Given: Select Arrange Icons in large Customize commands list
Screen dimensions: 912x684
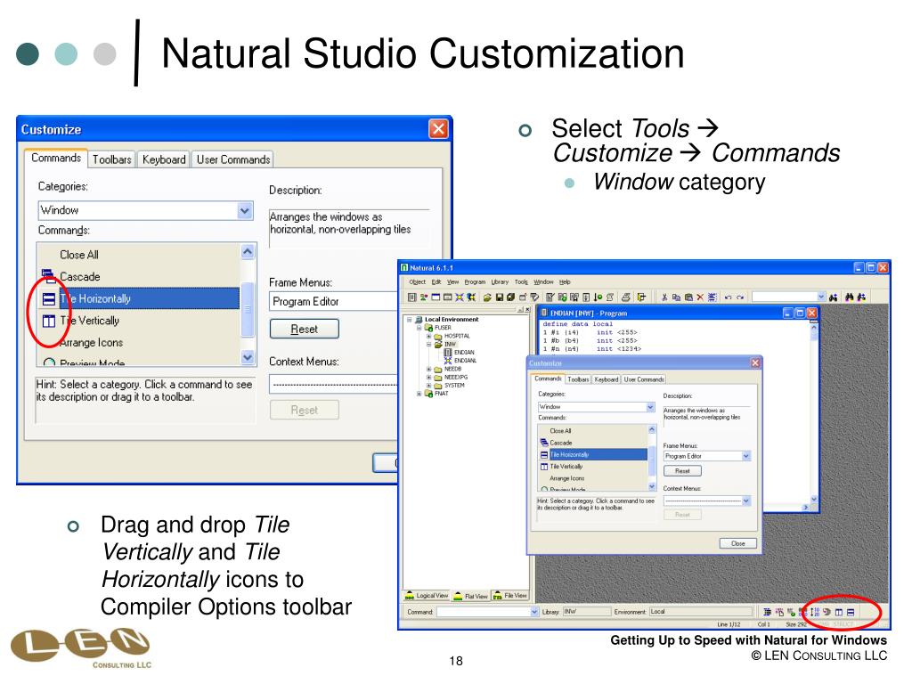Looking at the screenshot, I should pos(92,343).
